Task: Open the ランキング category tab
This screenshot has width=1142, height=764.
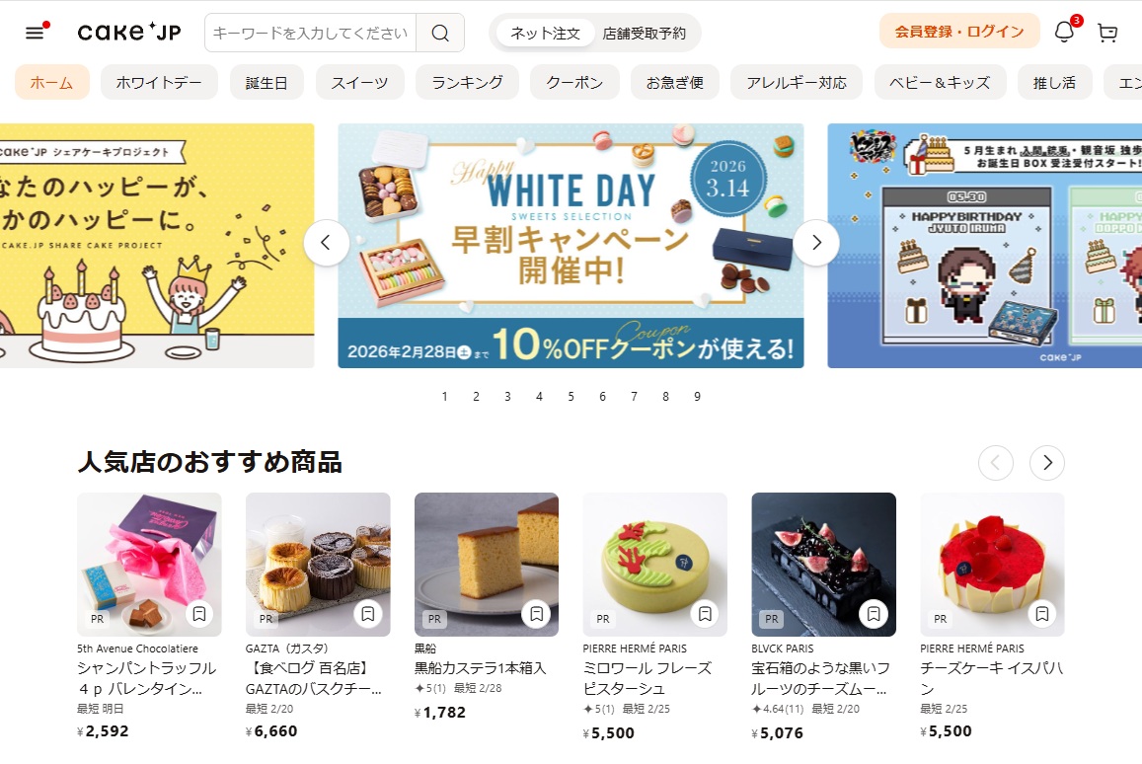Action: tap(467, 82)
